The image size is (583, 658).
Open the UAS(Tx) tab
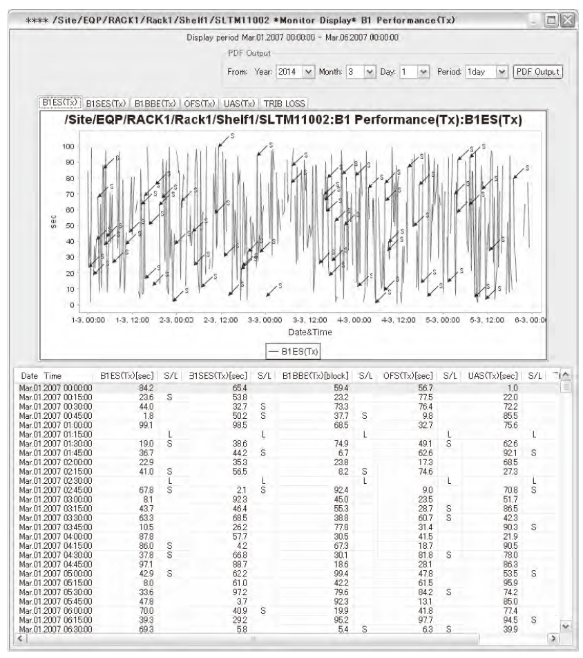tap(239, 103)
